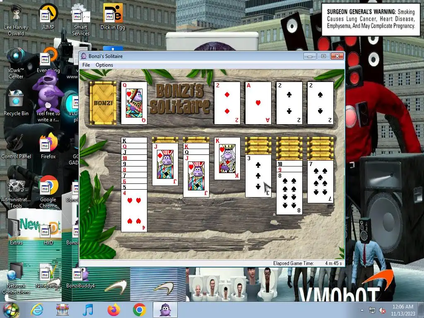Open the music player taskbar icon

(88, 310)
